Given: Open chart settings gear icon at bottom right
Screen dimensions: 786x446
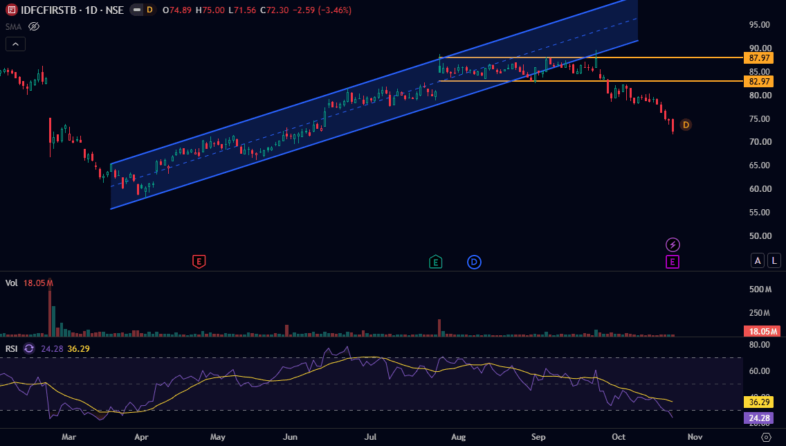Looking at the screenshot, I should point(766,437).
